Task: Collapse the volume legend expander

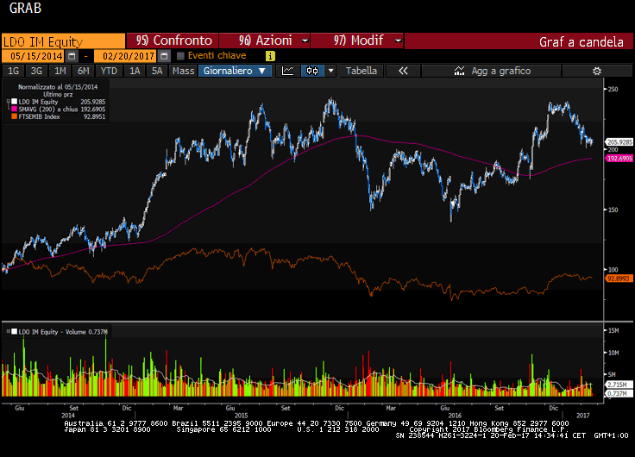Action: (8, 331)
